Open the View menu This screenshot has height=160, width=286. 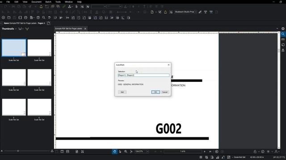[x=25, y=2]
